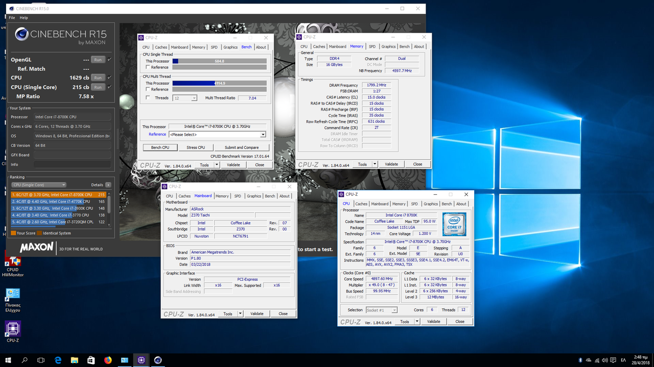The height and width of the screenshot is (367, 654).
Task: Toggle the OpenGL test checkbox
Action: pos(109,60)
